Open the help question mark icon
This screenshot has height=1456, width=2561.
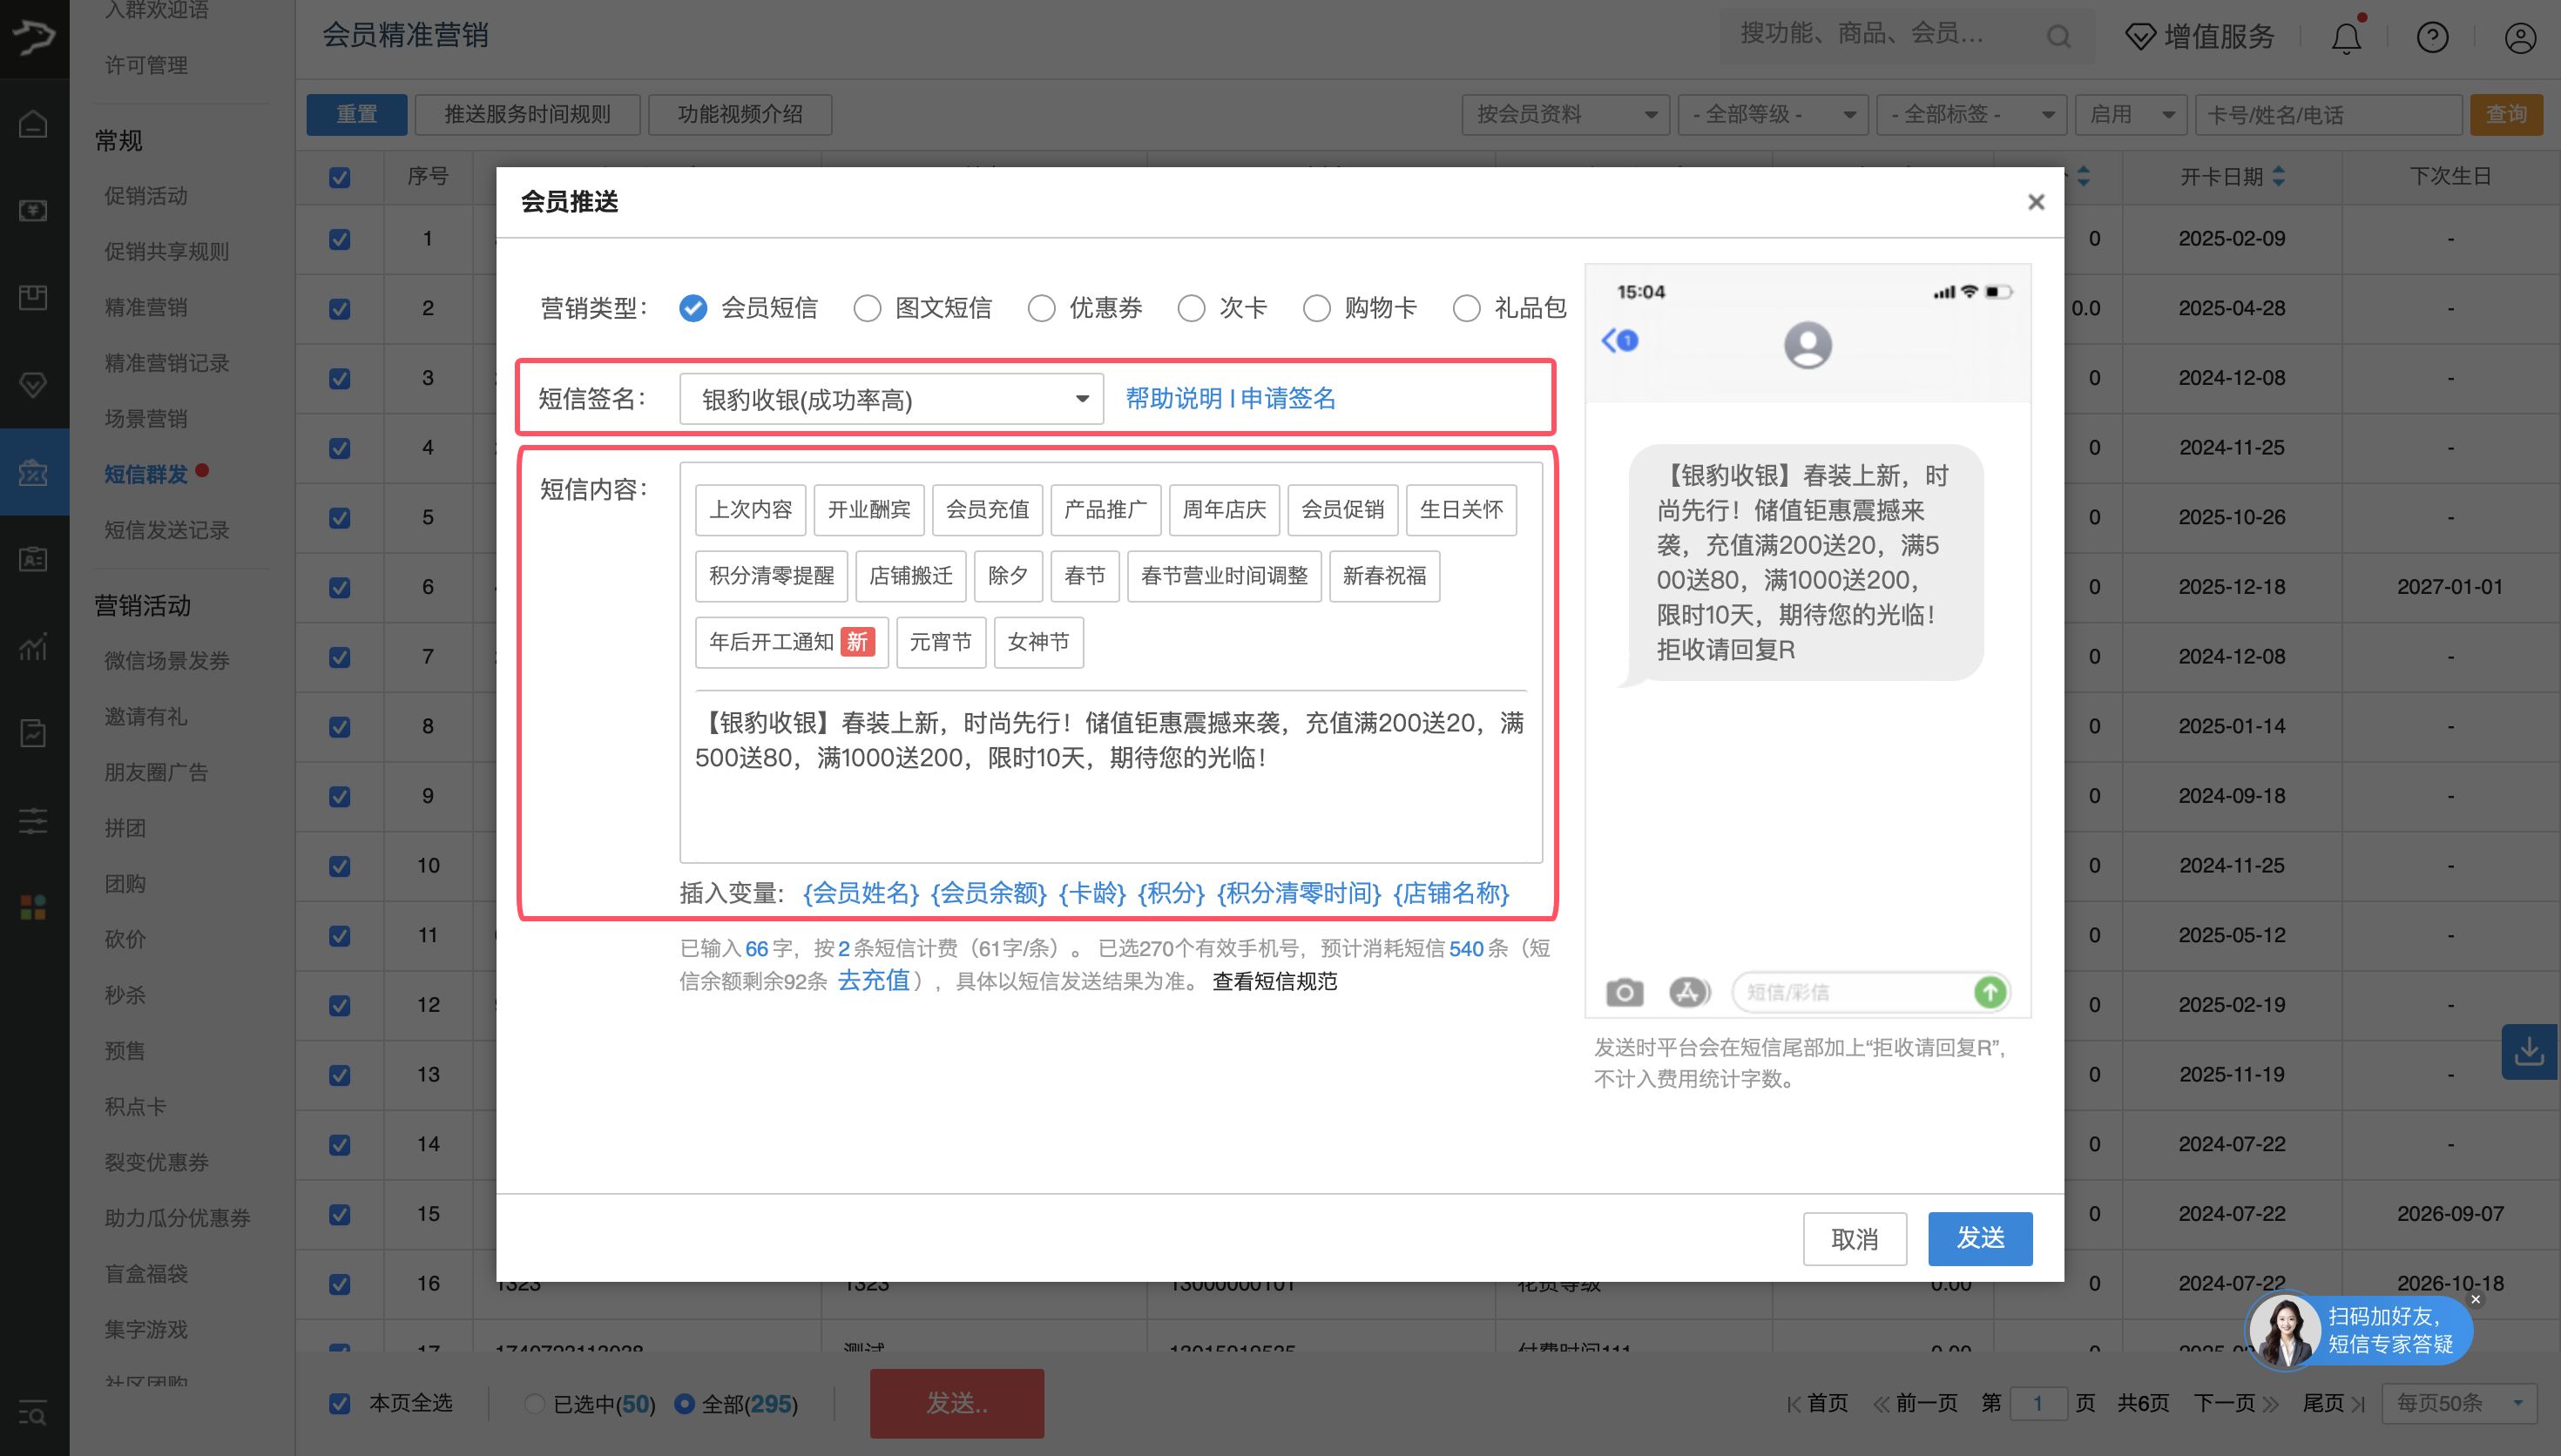(x=2432, y=38)
